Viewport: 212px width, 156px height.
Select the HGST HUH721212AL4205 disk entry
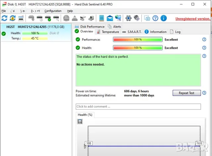36,33
